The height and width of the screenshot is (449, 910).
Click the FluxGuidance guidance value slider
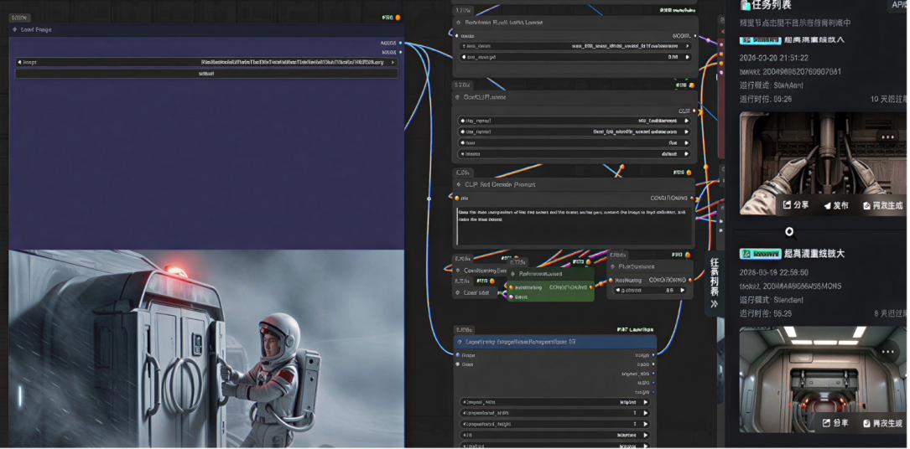[650, 291]
